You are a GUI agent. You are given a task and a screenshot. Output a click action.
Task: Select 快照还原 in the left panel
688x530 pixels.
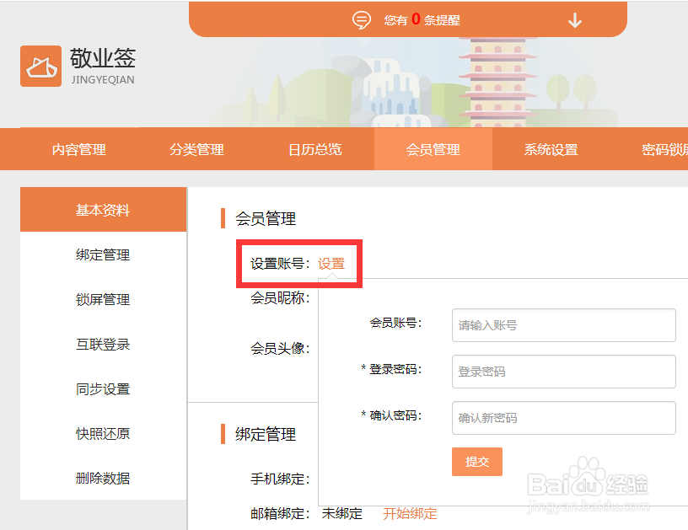point(102,434)
